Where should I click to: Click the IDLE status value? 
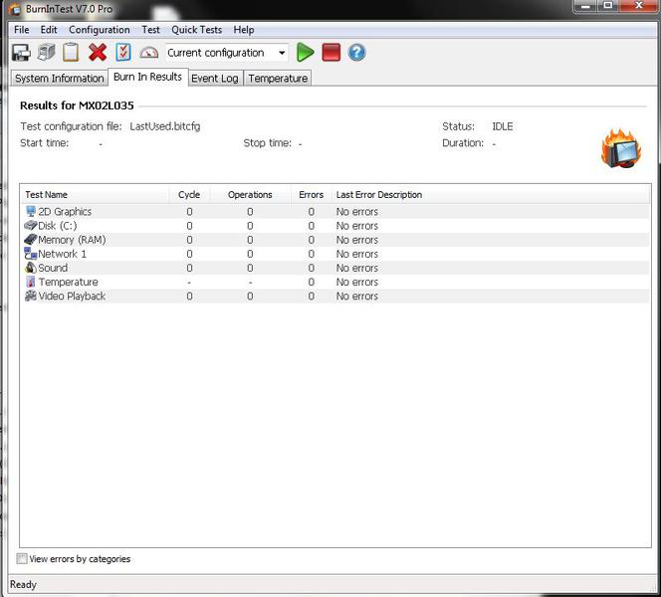(502, 126)
